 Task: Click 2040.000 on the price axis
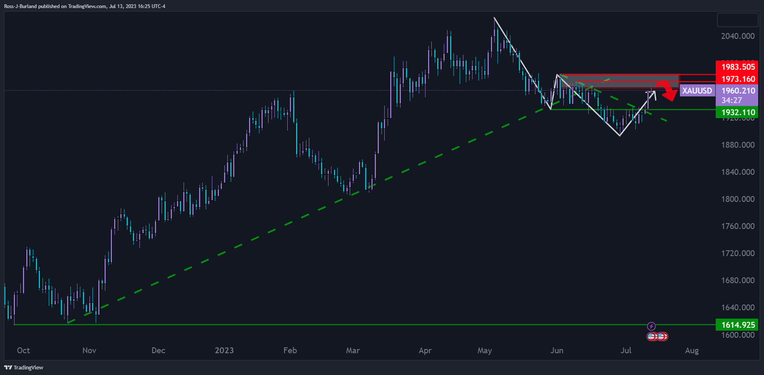(x=737, y=36)
